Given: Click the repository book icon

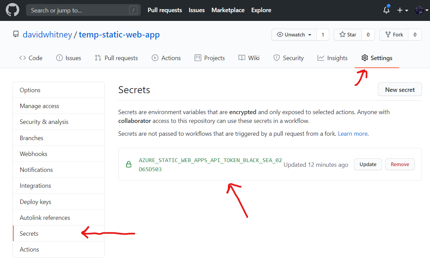Looking at the screenshot, I should click(16, 34).
